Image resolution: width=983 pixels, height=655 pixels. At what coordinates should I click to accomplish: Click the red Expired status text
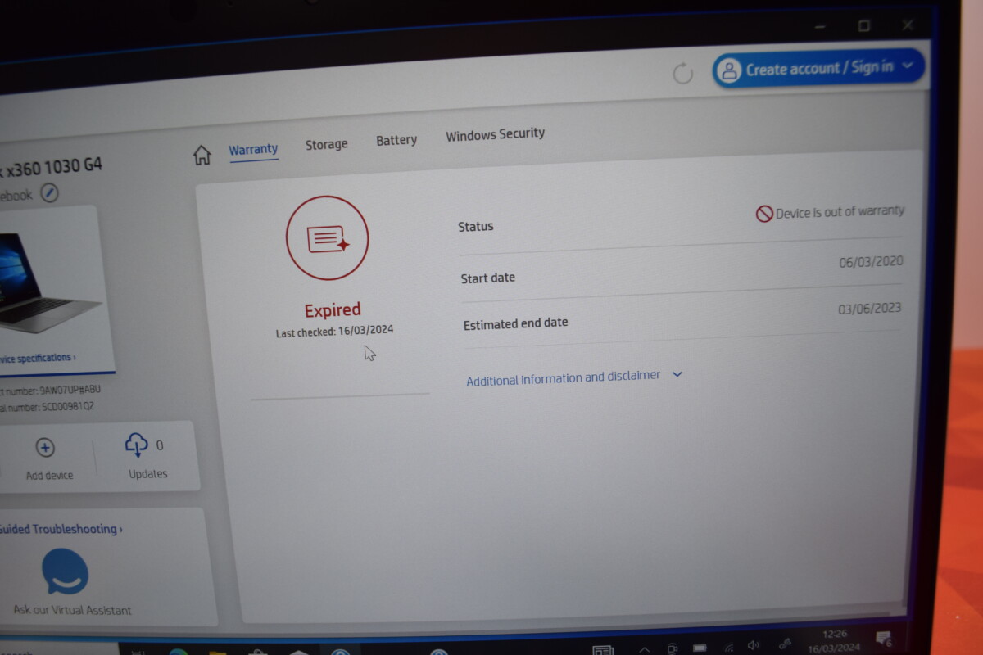coord(333,309)
